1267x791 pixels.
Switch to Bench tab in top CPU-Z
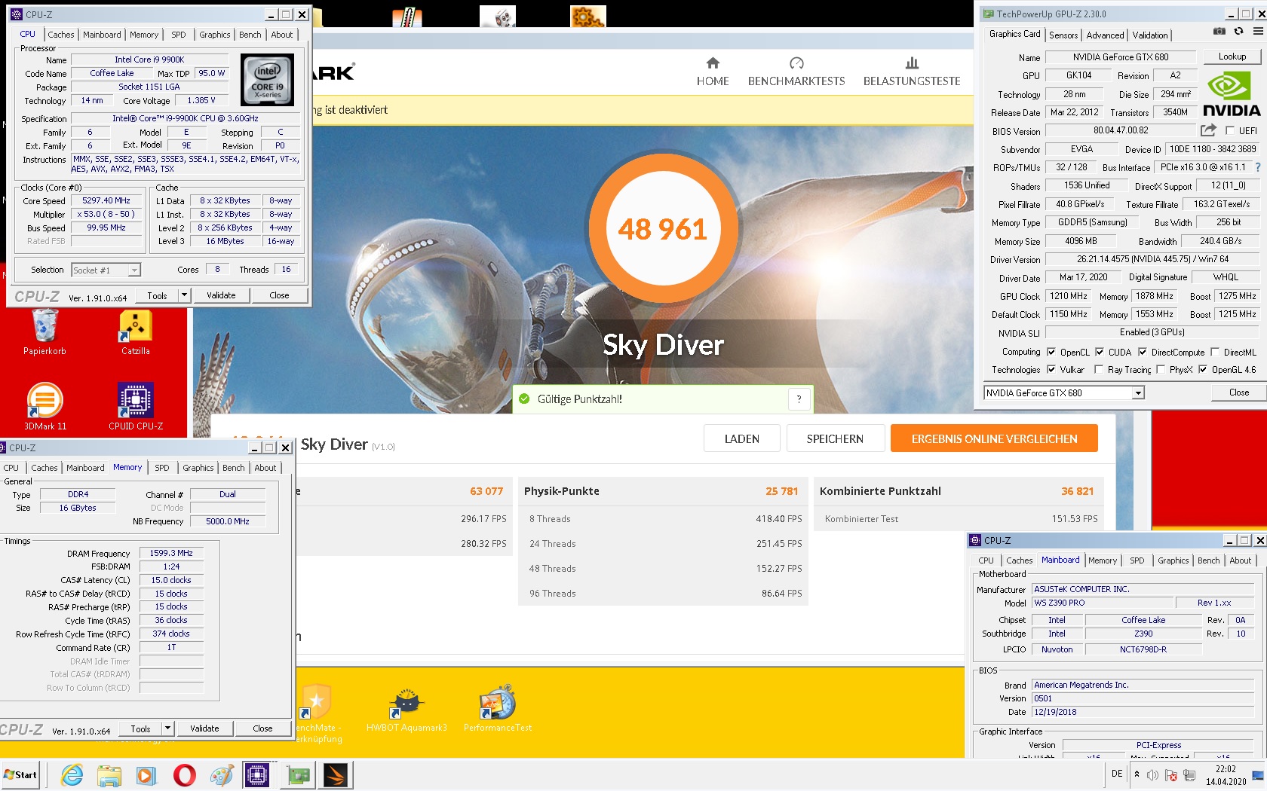(250, 35)
